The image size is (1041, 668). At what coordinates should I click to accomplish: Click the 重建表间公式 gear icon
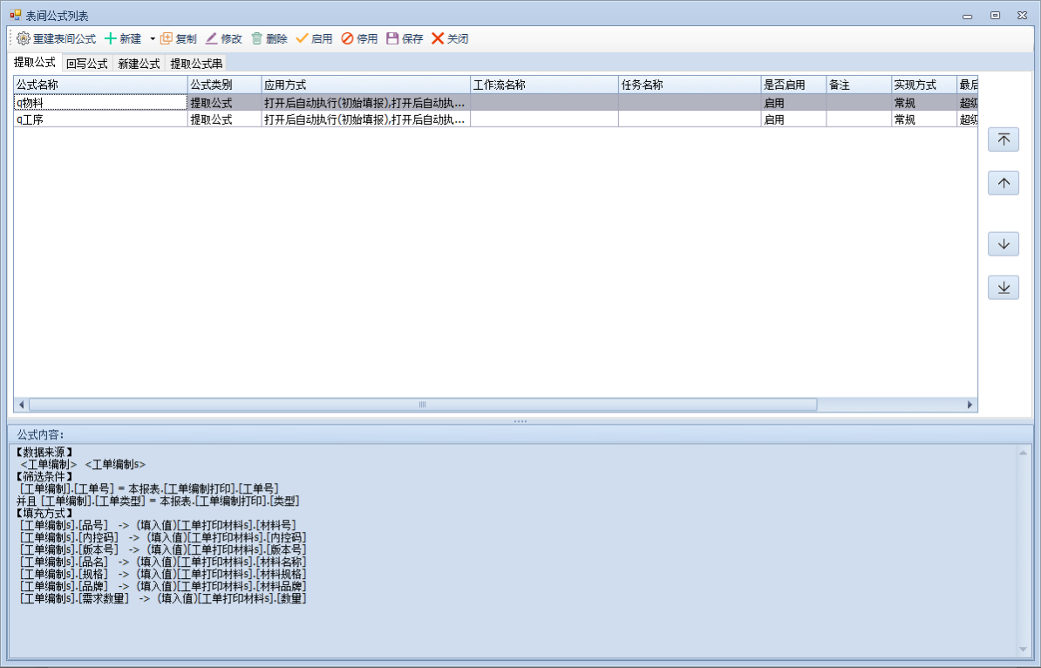click(x=24, y=39)
